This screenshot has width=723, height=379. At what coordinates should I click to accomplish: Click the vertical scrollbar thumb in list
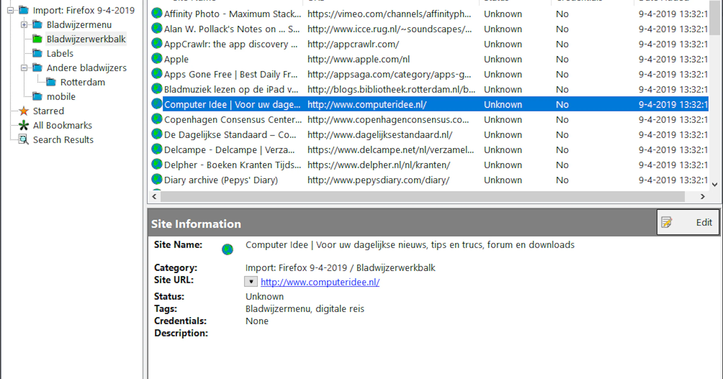pos(715,18)
